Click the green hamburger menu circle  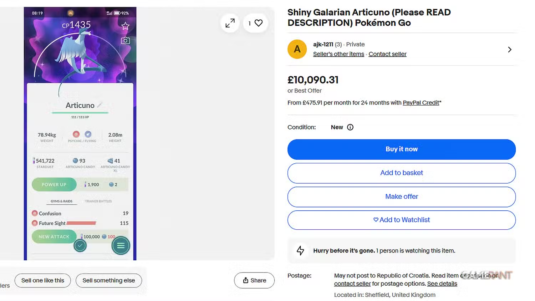(x=121, y=245)
